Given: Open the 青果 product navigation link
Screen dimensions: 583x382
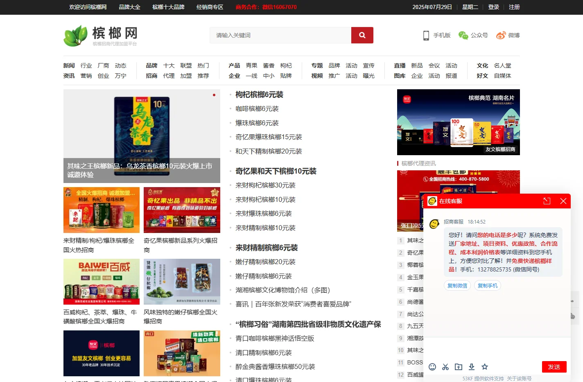Looking at the screenshot, I should pos(251,66).
